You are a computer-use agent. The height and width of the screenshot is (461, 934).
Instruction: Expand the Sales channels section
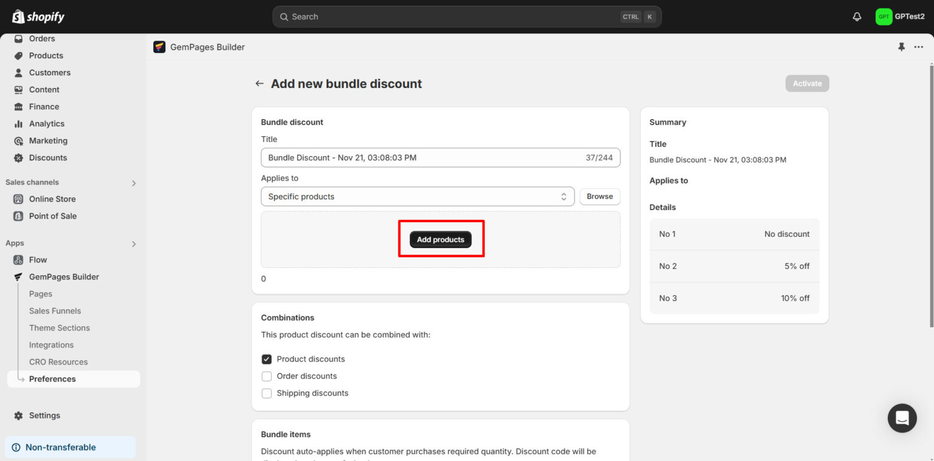(133, 182)
